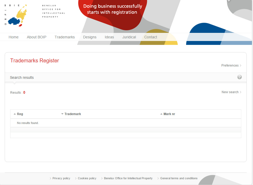Click the Mark nr column header

(169, 114)
